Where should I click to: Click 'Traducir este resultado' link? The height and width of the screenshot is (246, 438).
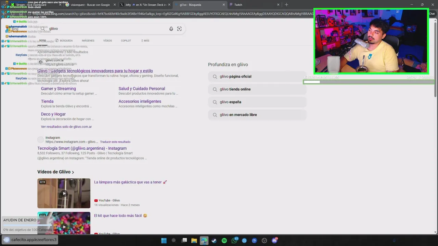115,142
